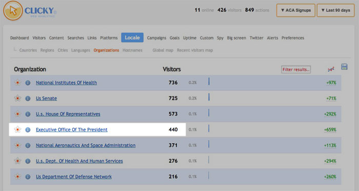
Task: Open the trend graph icon near Filter results
Action: [331, 69]
